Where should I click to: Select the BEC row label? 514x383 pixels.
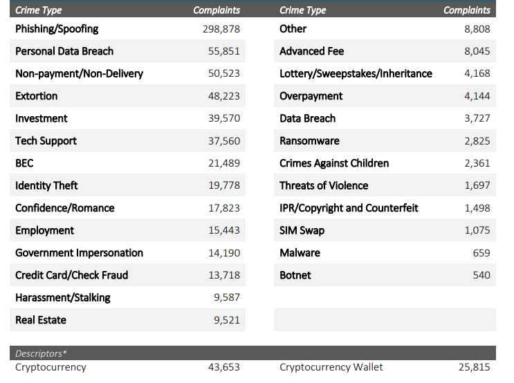click(24, 163)
